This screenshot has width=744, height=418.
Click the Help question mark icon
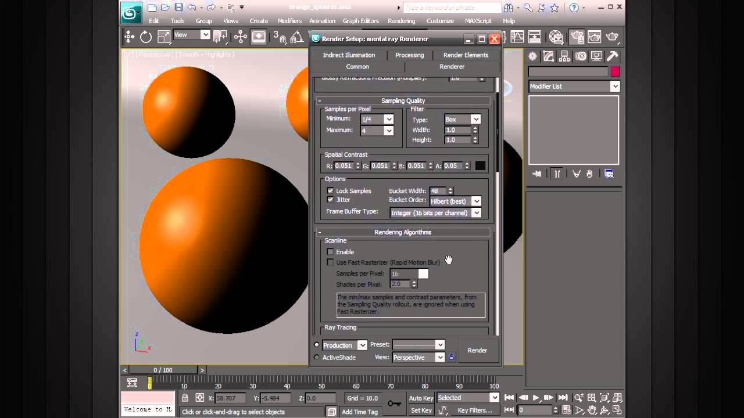tap(574, 8)
